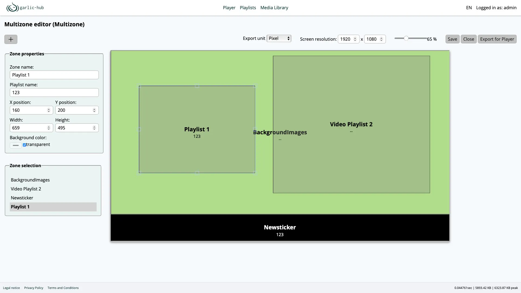This screenshot has width=521, height=293.
Task: Open the background color swatch
Action: pos(16,145)
